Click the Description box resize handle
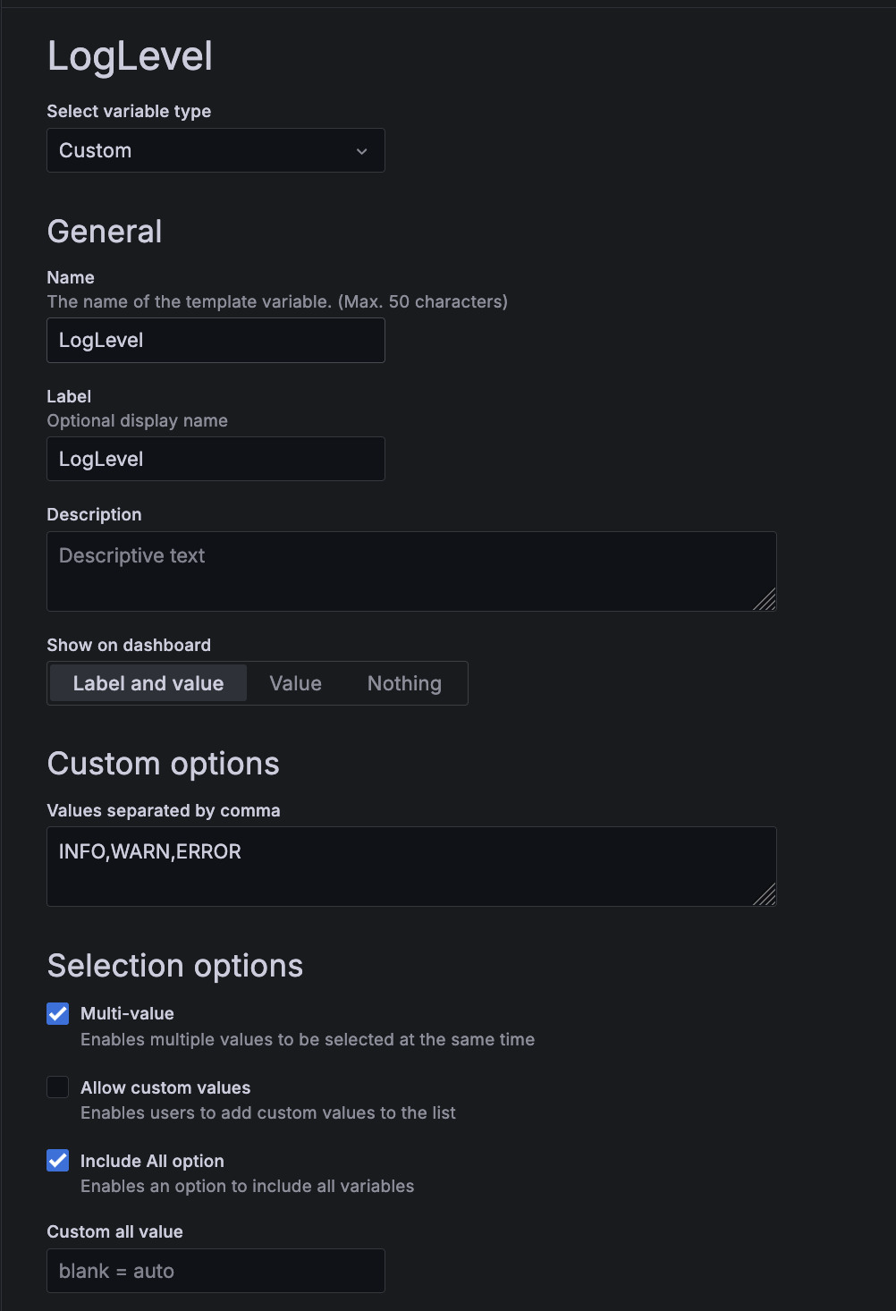The width and height of the screenshot is (896, 1311). click(765, 600)
